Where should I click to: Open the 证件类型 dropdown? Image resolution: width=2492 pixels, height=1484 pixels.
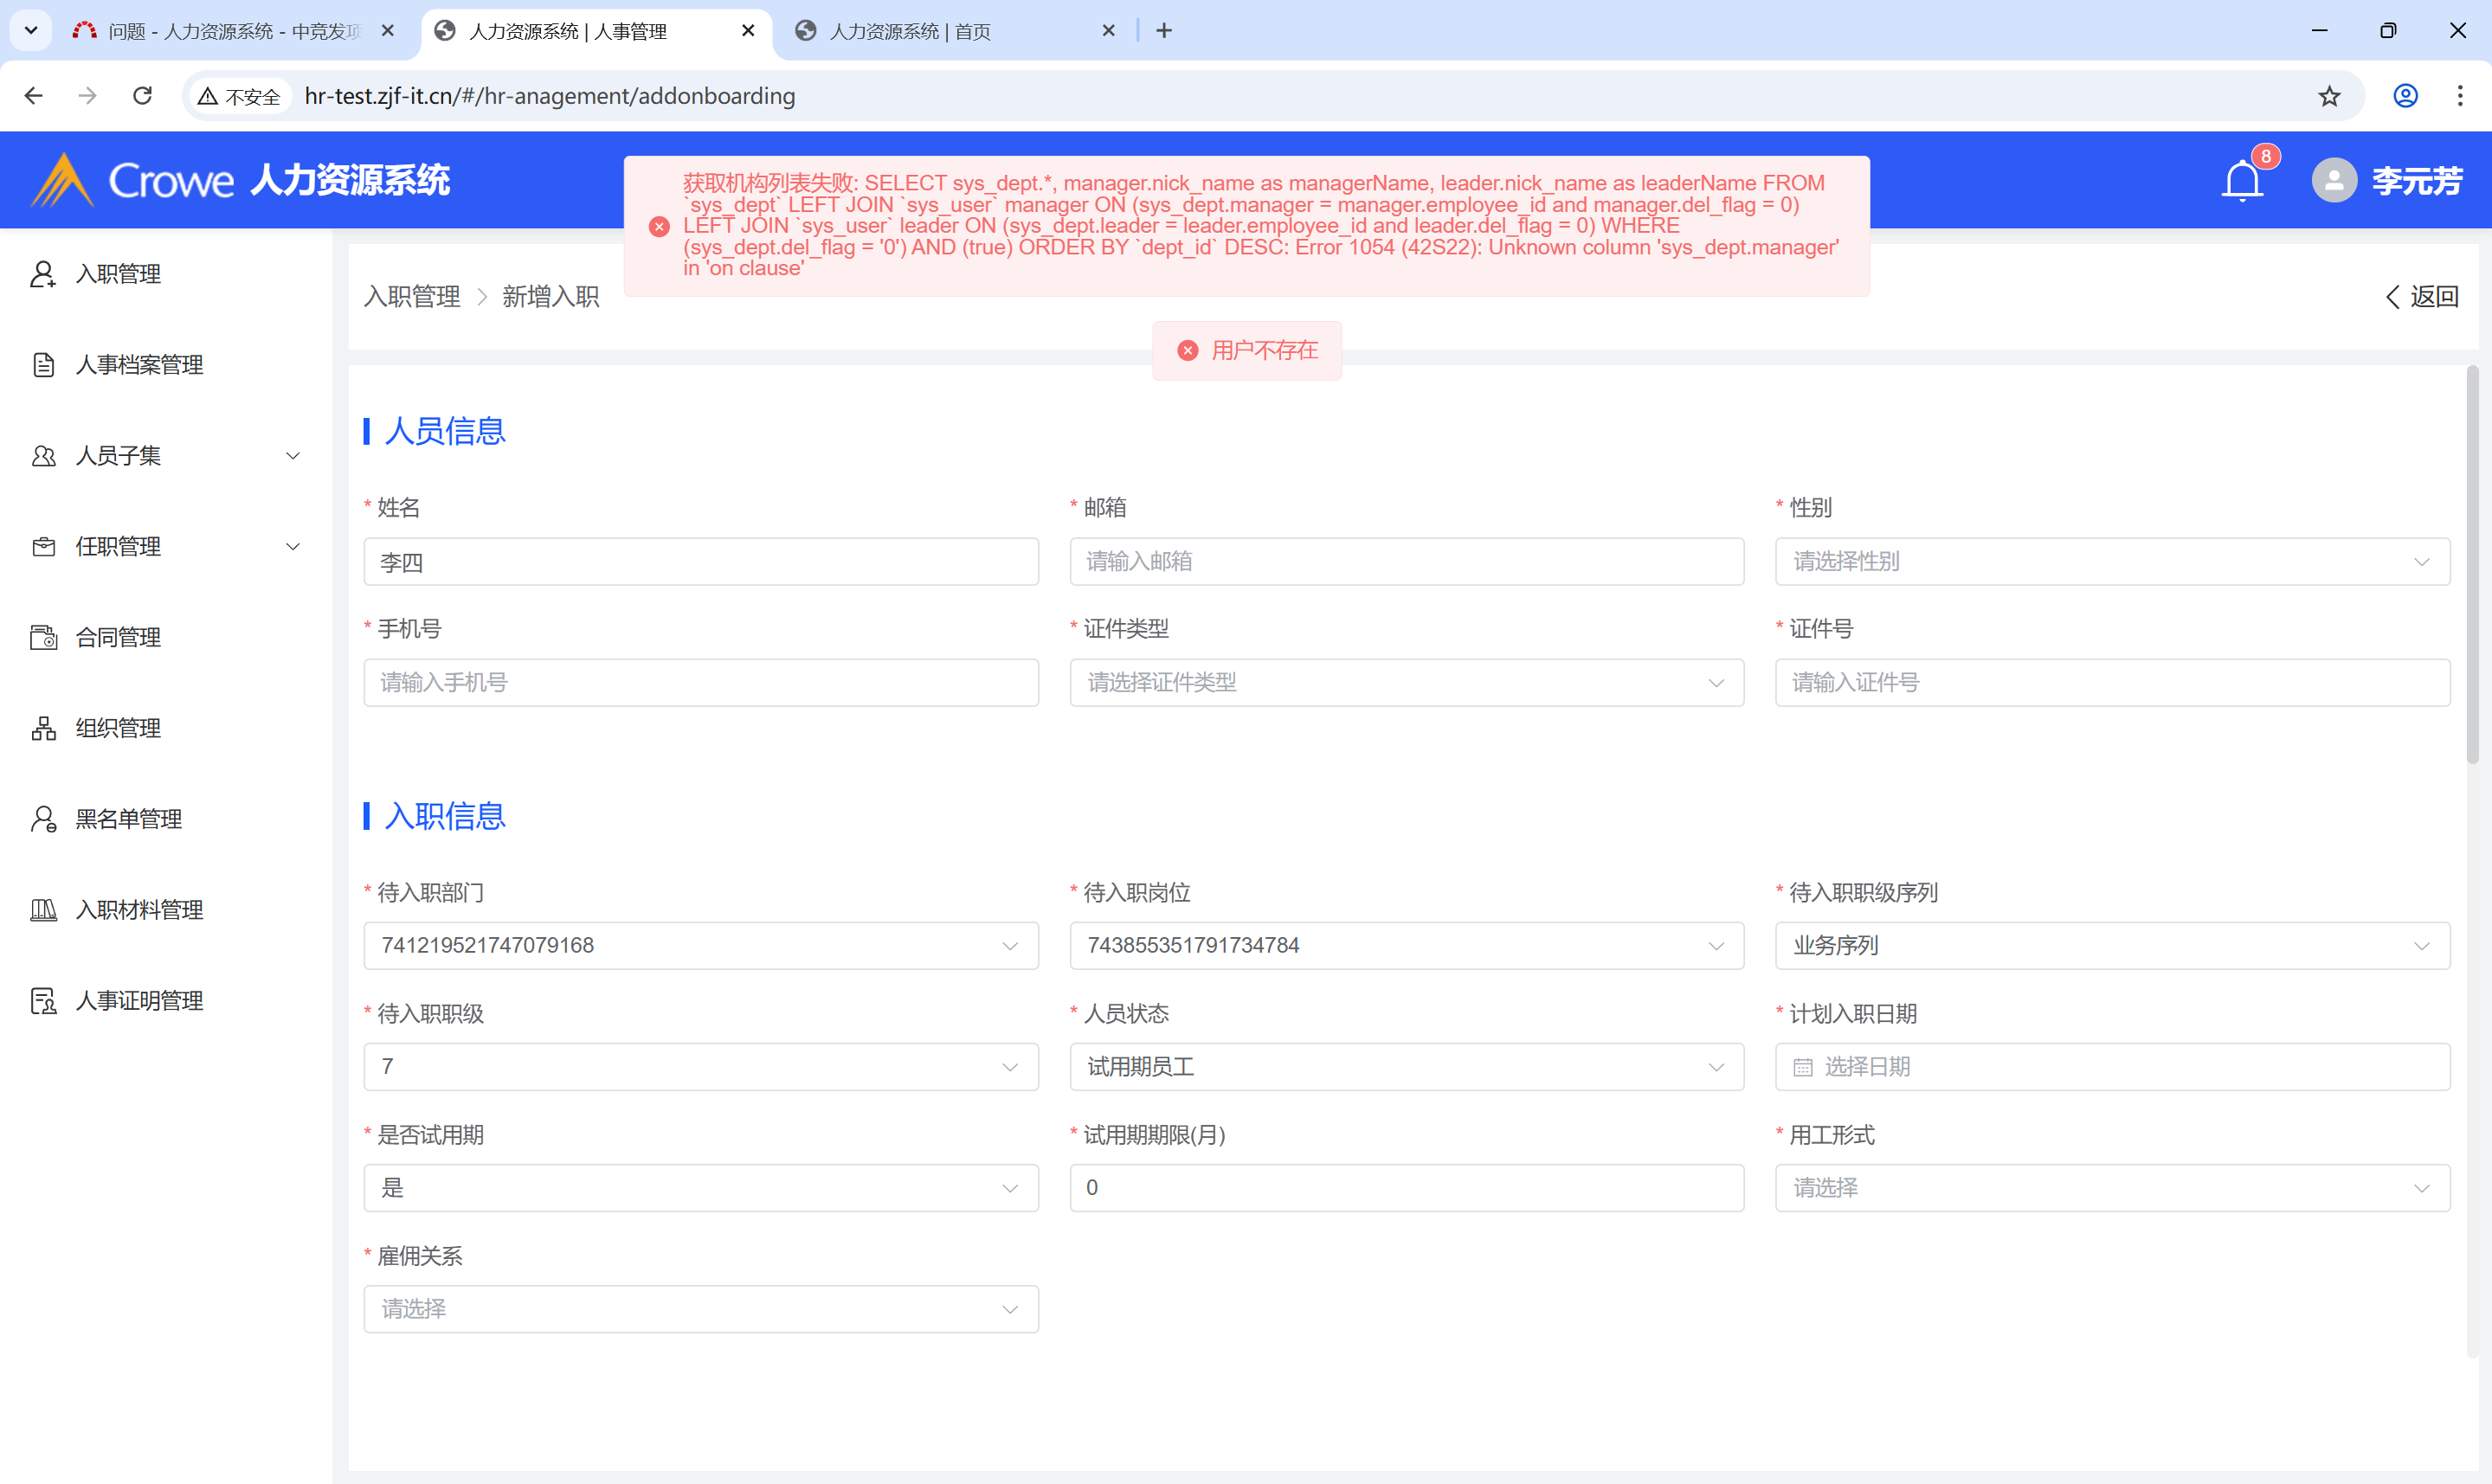pos(1405,683)
